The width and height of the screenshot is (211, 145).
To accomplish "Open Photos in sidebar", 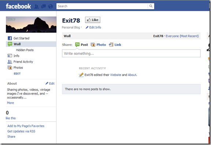I will click(18, 68).
